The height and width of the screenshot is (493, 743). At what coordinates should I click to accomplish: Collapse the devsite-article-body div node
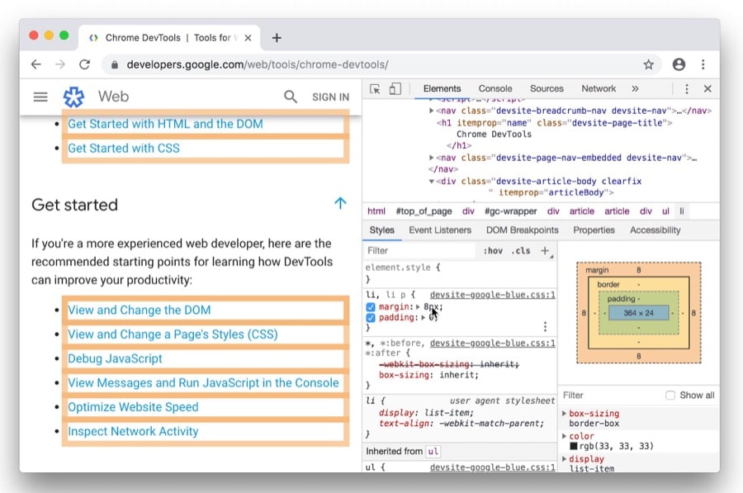click(431, 181)
